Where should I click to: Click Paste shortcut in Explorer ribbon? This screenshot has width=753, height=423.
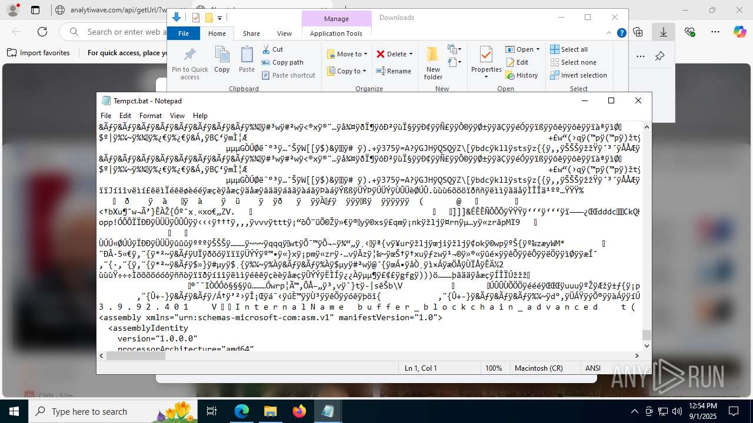(x=288, y=75)
